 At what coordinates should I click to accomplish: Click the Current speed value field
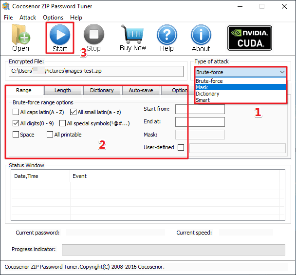246,233
